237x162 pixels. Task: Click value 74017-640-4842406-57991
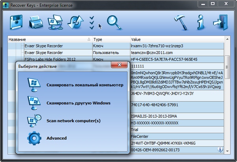click(x=154, y=105)
